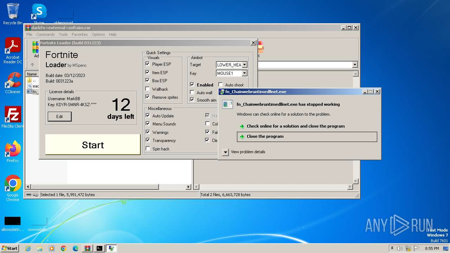The image size is (450, 253).
Task: Check the Auto wall option
Action: [x=192, y=92]
